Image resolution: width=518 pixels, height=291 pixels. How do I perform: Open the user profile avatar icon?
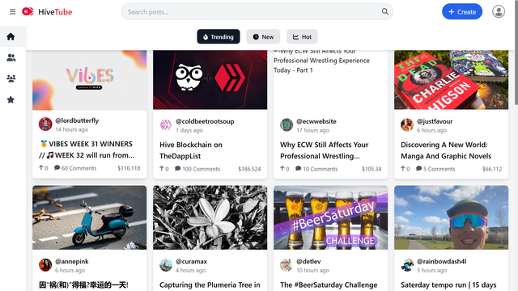click(x=499, y=11)
